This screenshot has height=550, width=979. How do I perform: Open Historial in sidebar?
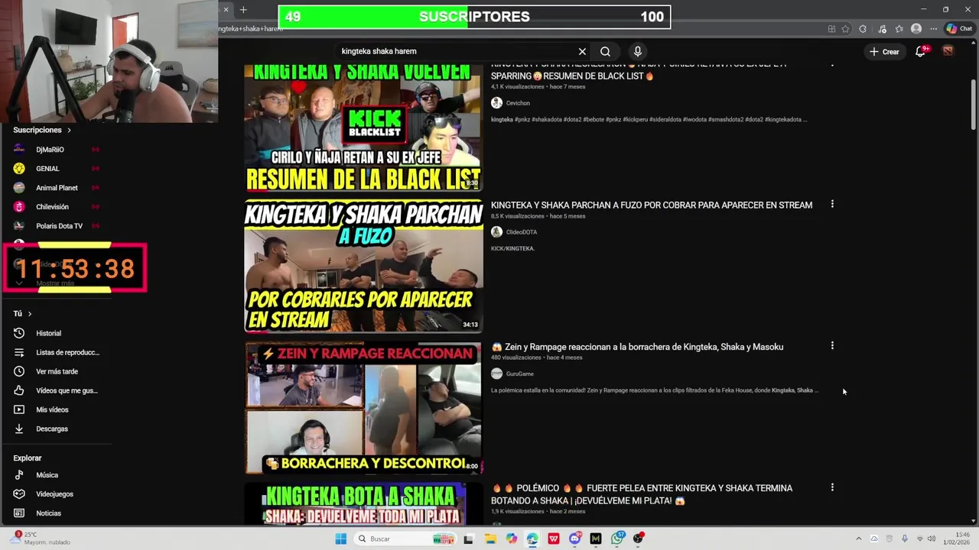click(57, 333)
